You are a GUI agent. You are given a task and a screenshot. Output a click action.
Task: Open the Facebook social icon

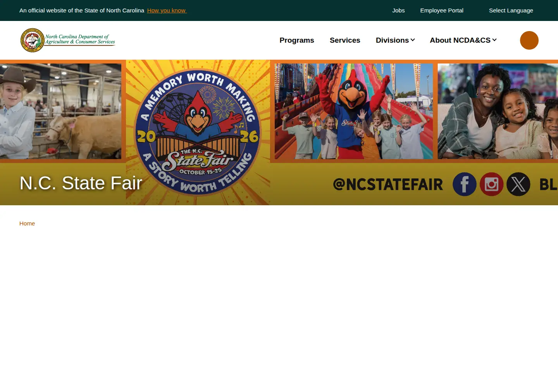[464, 184]
